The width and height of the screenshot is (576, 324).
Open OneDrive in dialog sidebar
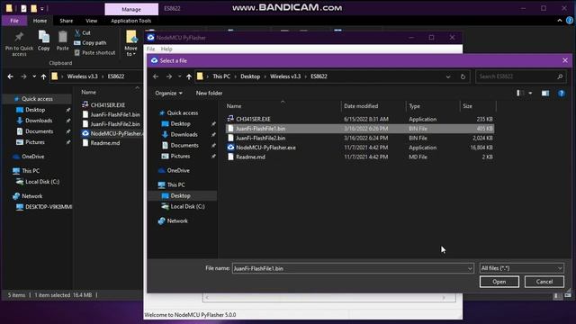(178, 170)
